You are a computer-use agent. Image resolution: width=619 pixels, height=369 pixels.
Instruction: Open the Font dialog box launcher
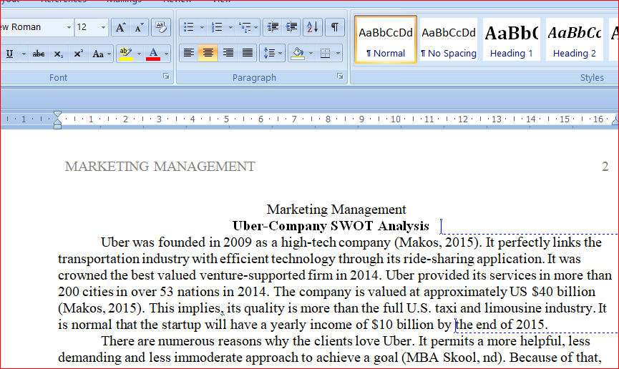click(x=166, y=77)
